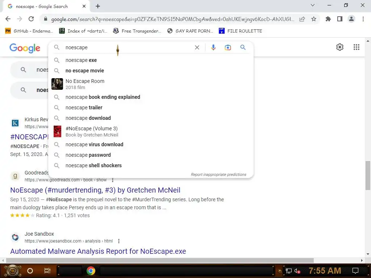Image resolution: width=371 pixels, height=278 pixels.
Task: Click in the noescape search field
Action: (128, 47)
